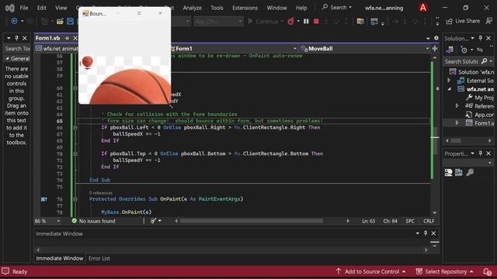Click the editor settings gear icon above the code
The image size is (497, 279).
pos(436,38)
